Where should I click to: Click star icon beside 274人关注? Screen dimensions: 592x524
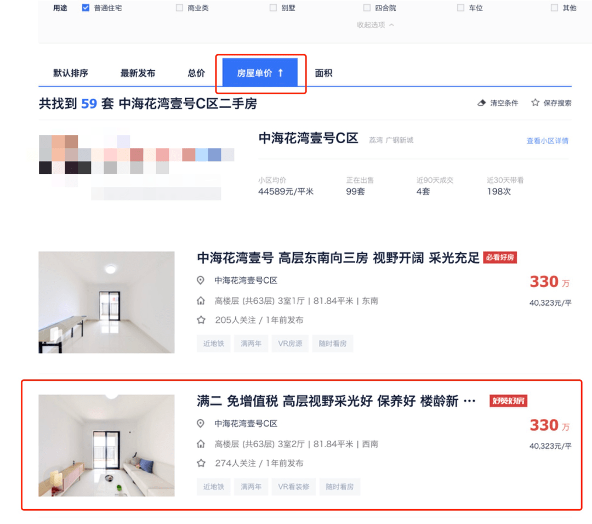tap(201, 463)
